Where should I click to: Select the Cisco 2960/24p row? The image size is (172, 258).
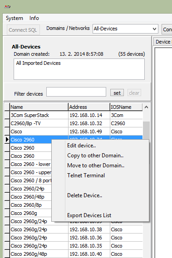point(31,189)
